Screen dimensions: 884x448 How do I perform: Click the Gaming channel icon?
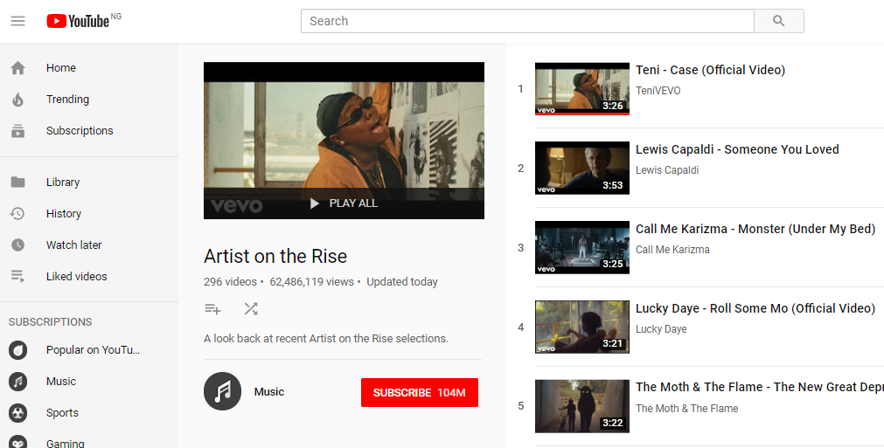(18, 442)
